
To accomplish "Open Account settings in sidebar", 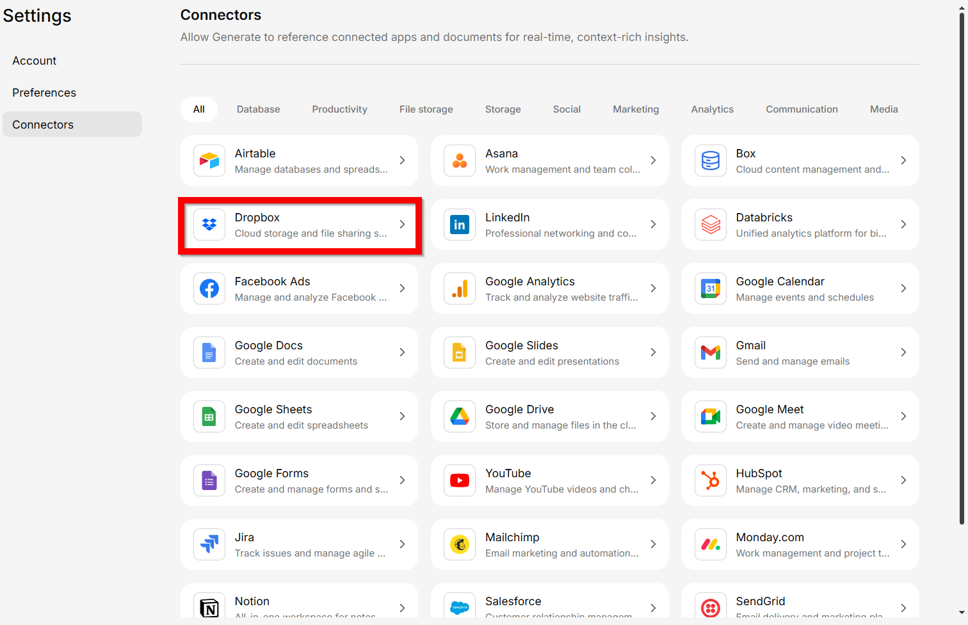I will (35, 61).
